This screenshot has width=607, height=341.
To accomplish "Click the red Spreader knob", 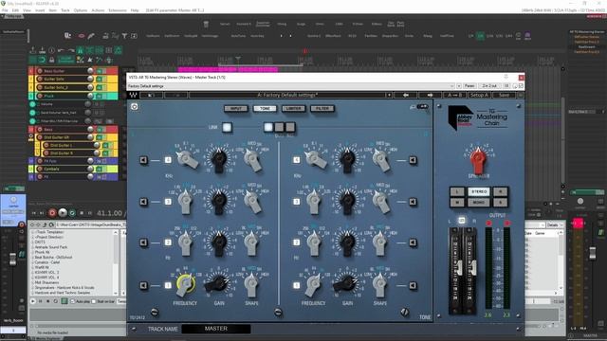I will [x=478, y=160].
